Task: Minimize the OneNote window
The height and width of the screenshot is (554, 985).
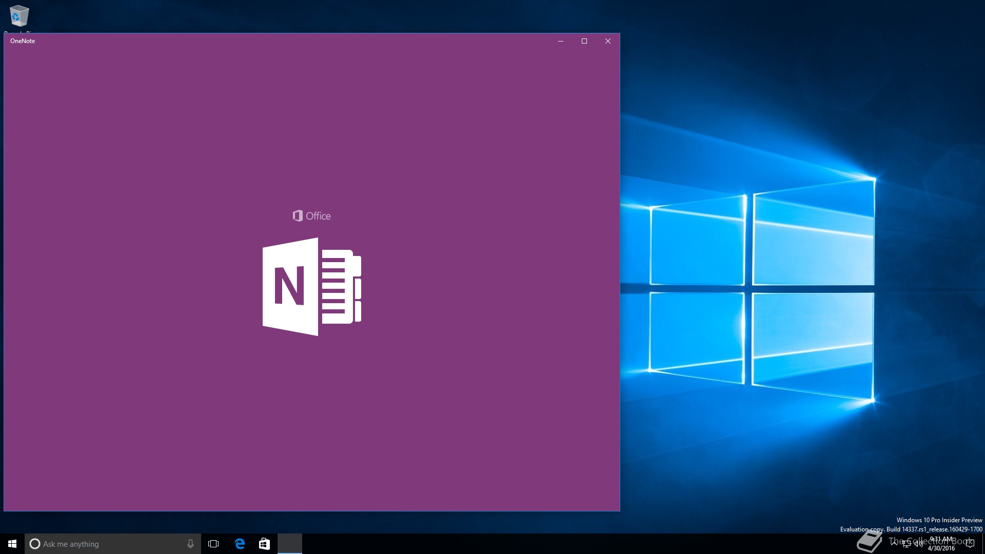Action: tap(561, 41)
